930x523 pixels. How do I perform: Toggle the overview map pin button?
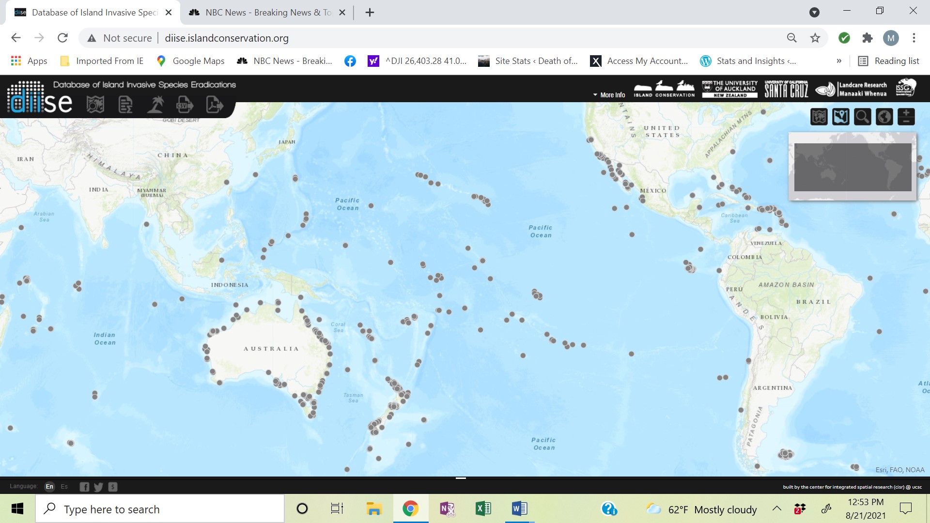(840, 117)
